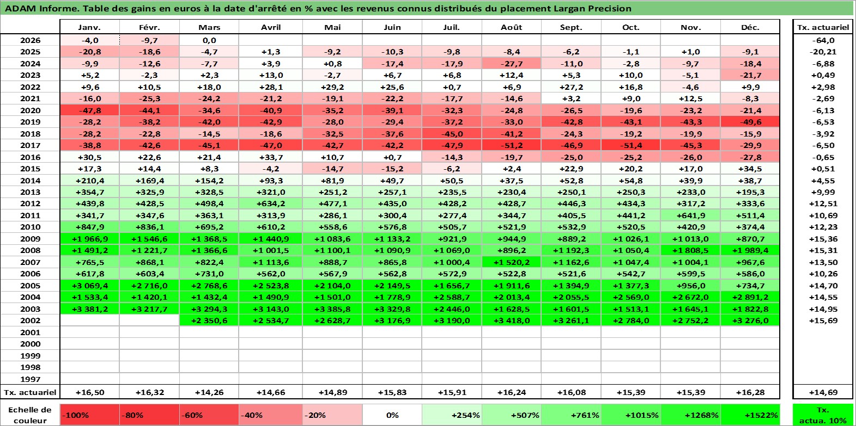Click cell +641,9 for November 2011
This screenshot has height=426, width=856.
(690, 215)
